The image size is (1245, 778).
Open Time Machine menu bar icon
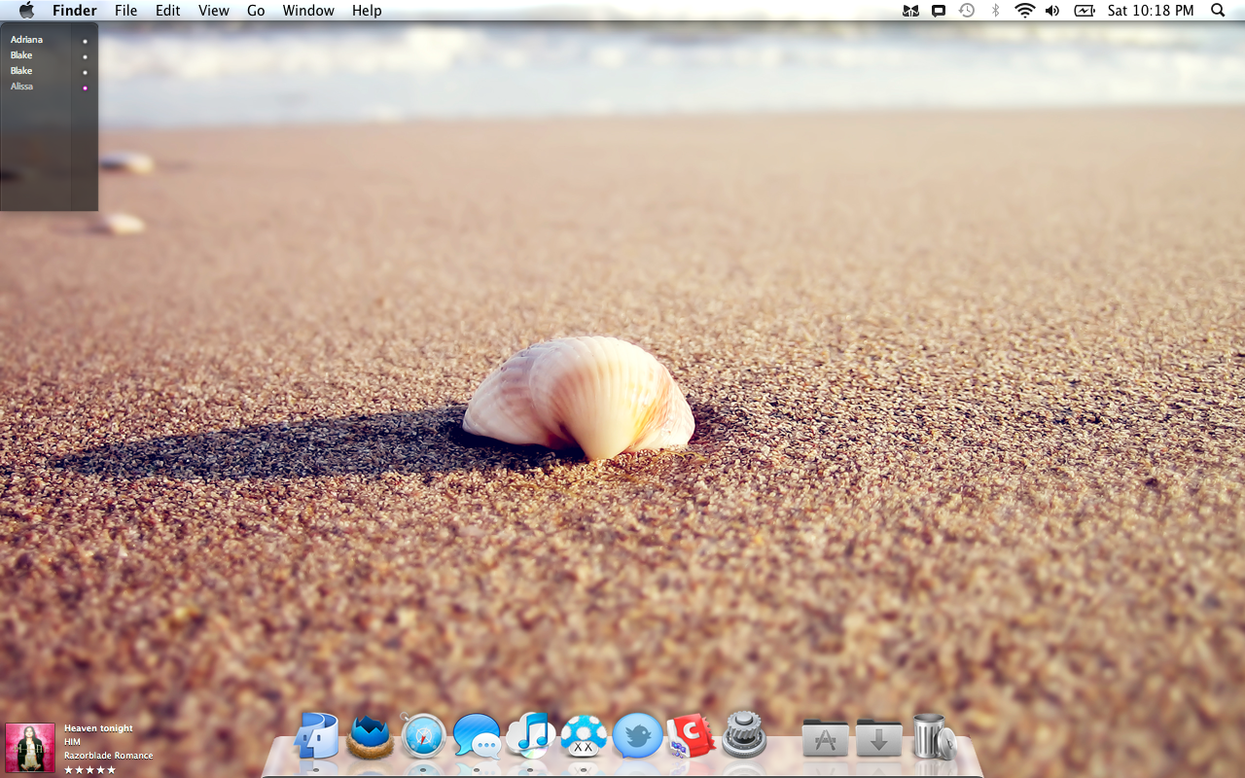coord(967,11)
